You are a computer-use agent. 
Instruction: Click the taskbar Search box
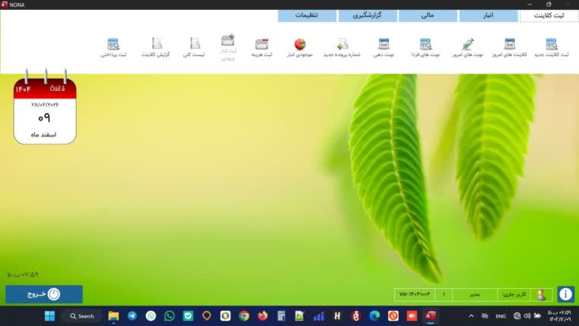coord(82,316)
